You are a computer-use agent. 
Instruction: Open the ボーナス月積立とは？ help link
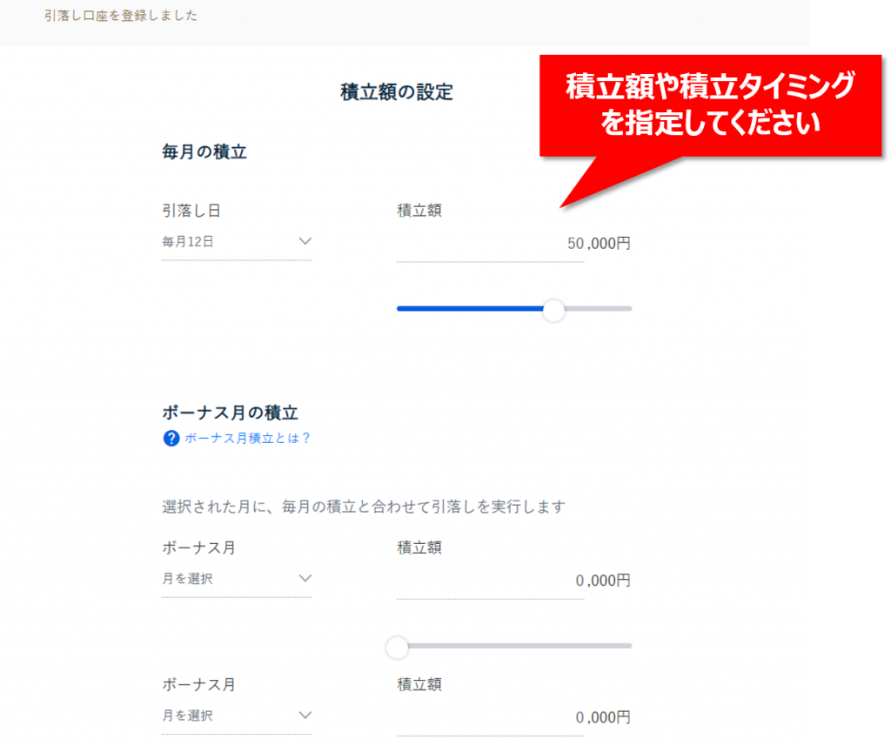(247, 439)
